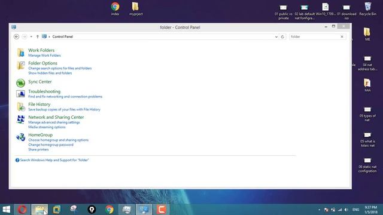Open the Troubleshooting icon

point(20,94)
